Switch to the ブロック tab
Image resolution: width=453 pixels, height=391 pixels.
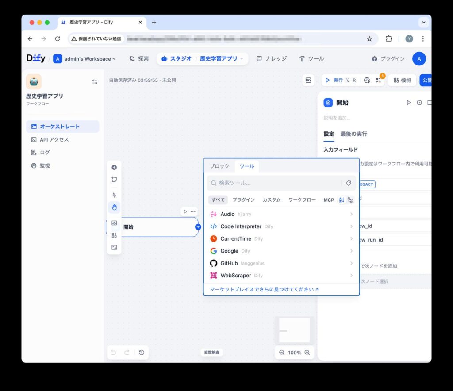click(x=219, y=166)
